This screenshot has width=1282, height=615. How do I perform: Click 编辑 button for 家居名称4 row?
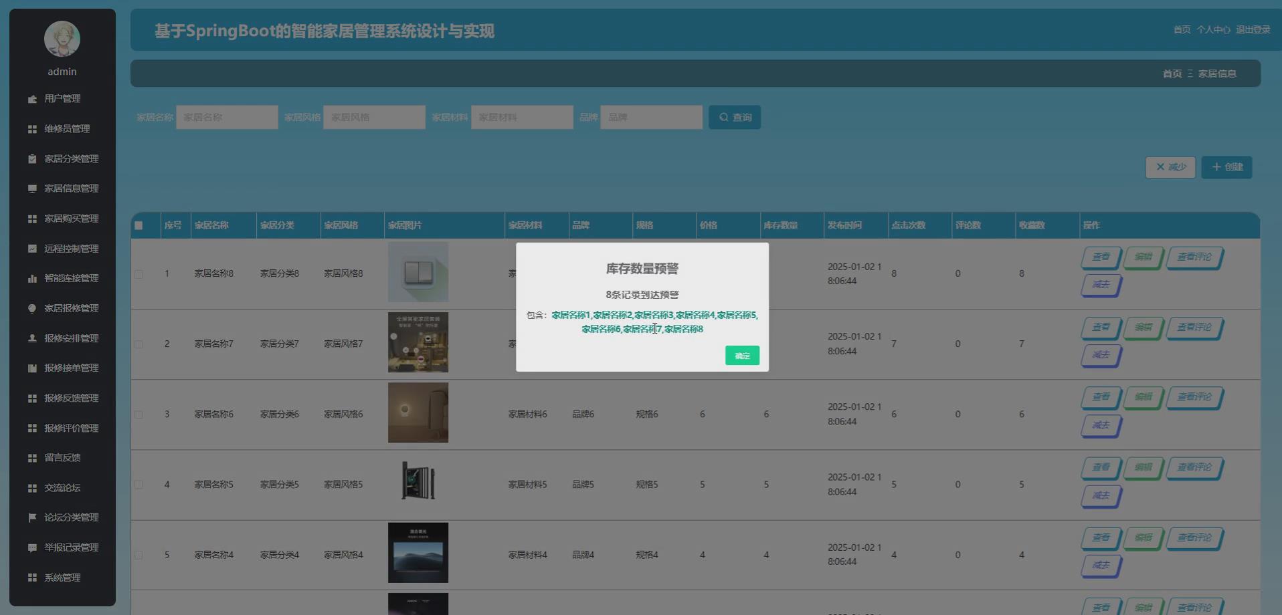coord(1143,538)
